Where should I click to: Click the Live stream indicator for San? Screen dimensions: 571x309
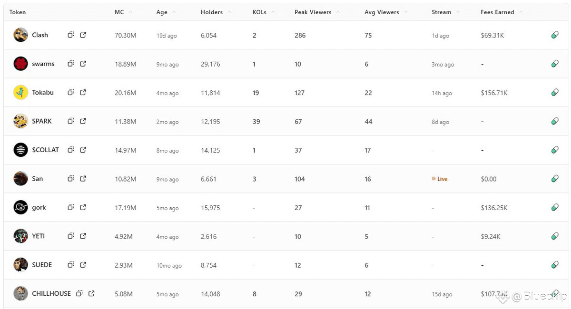coord(440,179)
